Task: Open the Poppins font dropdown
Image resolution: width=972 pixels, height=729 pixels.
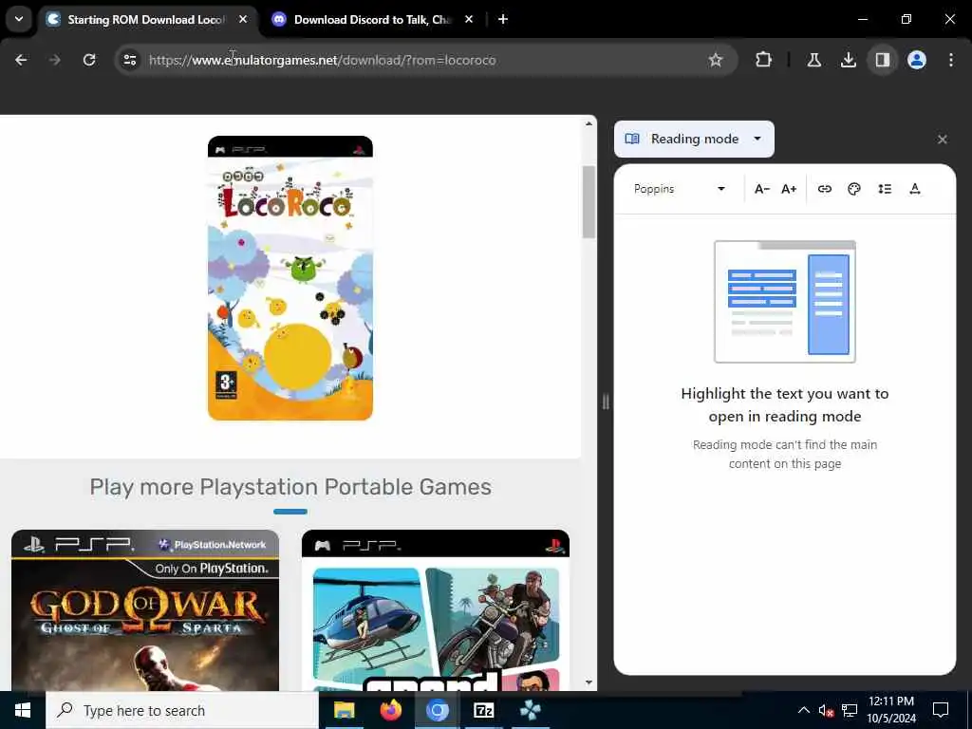Action: point(680,189)
